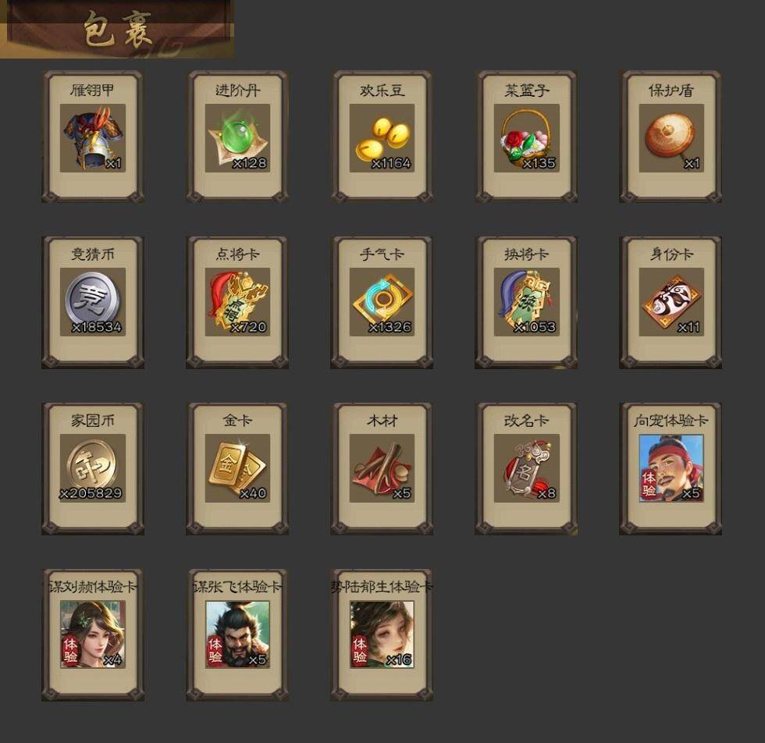The height and width of the screenshot is (743, 765).
Task: Choose the 木材 wood bundle item
Action: (x=382, y=468)
